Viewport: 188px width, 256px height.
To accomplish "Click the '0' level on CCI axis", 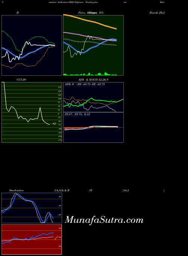I will tap(59, 114).
